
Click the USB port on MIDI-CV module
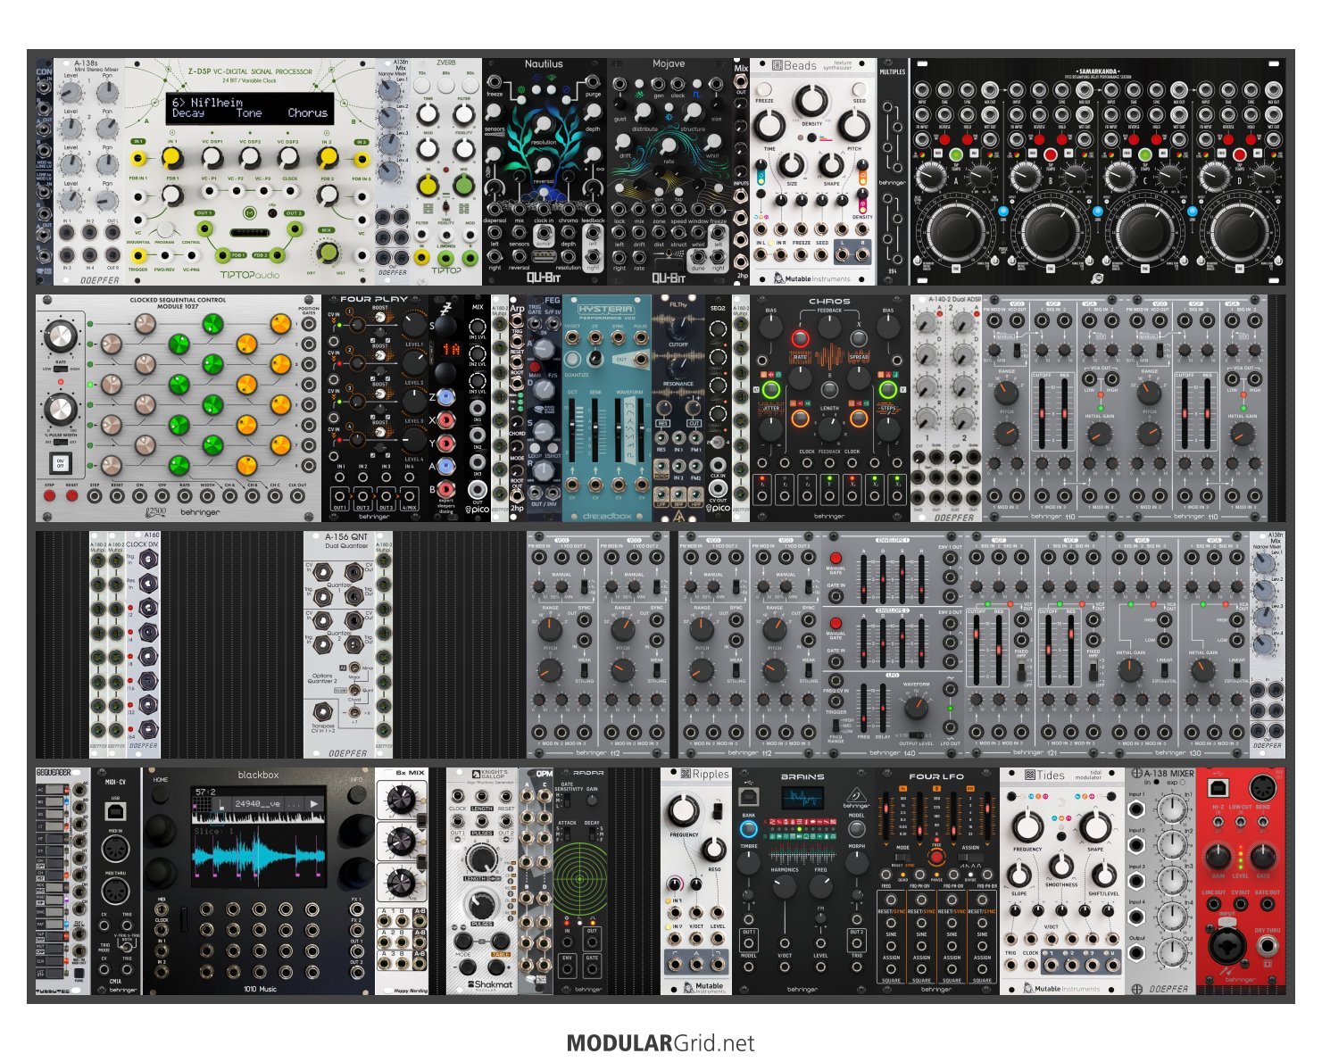(115, 810)
